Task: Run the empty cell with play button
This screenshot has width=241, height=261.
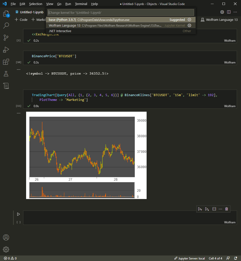Action: tap(18, 214)
